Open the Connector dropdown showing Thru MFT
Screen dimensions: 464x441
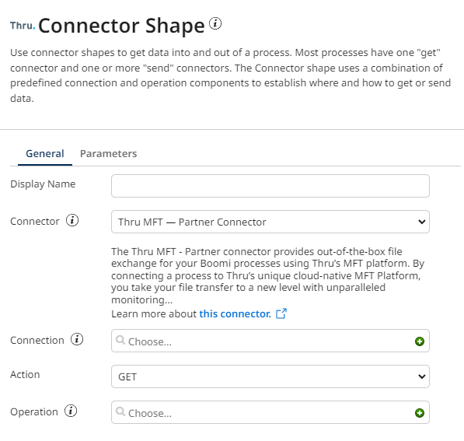coord(270,222)
